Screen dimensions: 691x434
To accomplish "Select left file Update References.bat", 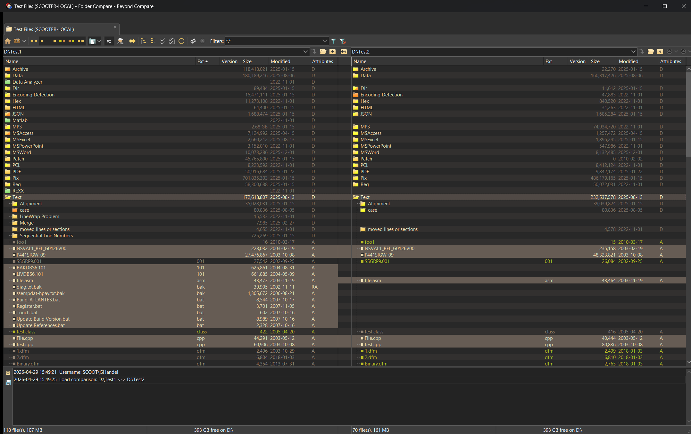I will click(41, 325).
